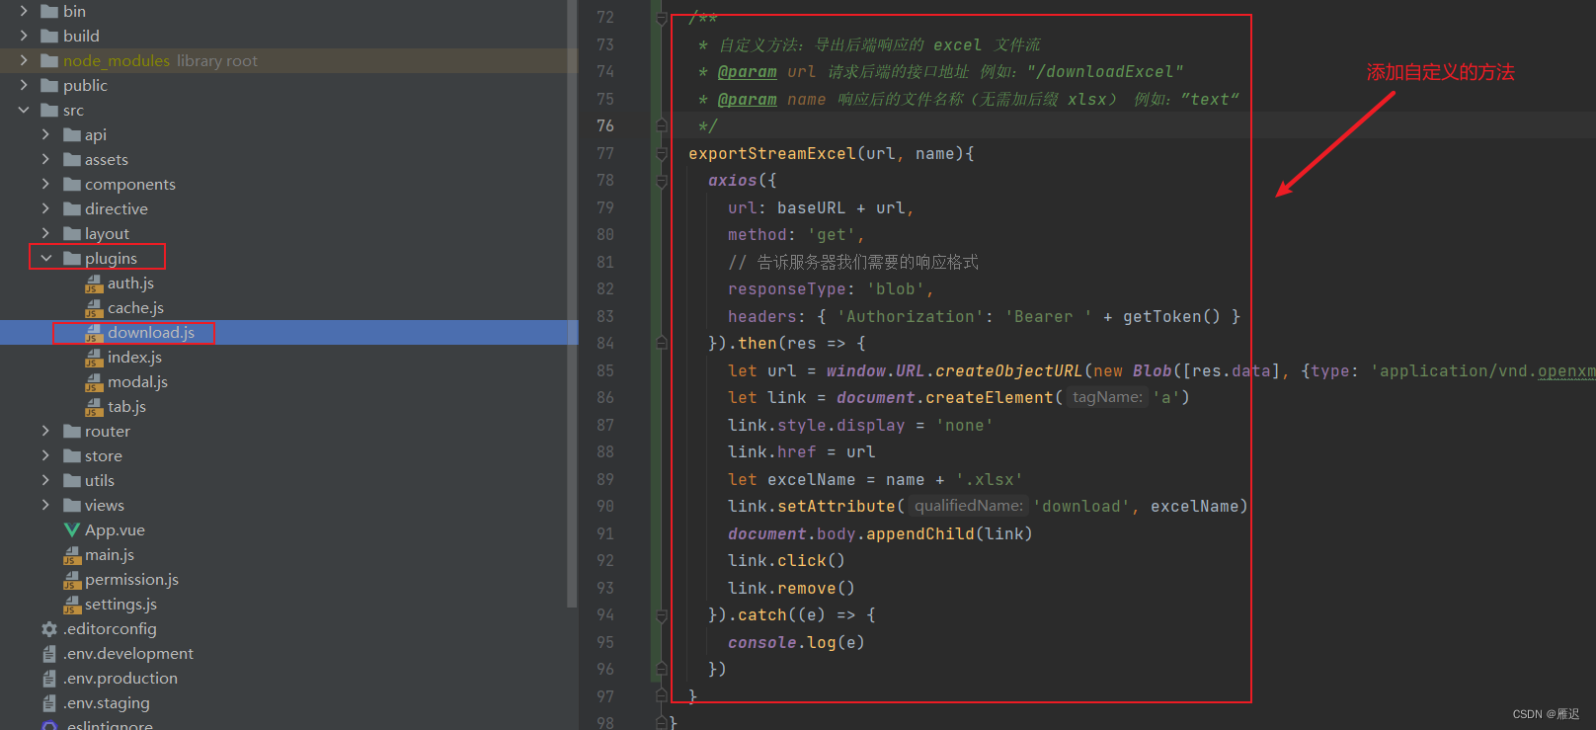The height and width of the screenshot is (730, 1596).
Task: Expand the public folder chevron
Action: point(24,85)
